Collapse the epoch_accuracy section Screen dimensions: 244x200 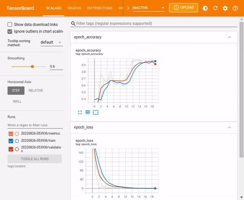pos(229,37)
